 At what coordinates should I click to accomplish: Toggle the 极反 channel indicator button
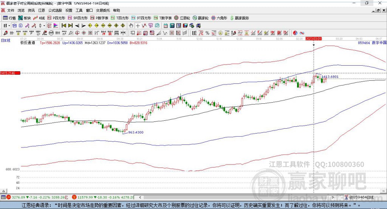click(49, 26)
